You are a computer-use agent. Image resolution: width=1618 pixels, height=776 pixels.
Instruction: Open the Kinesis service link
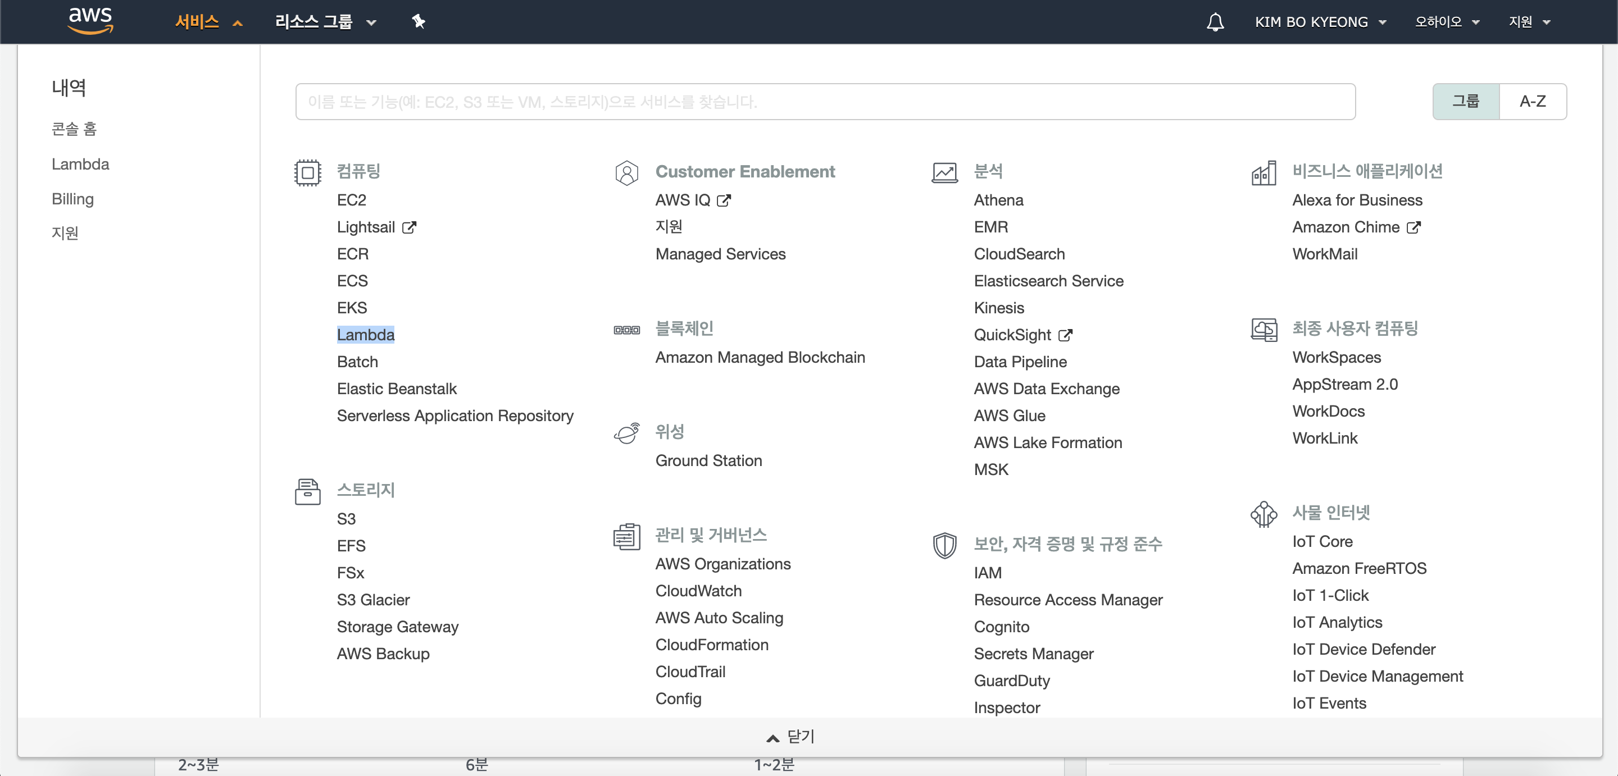999,308
